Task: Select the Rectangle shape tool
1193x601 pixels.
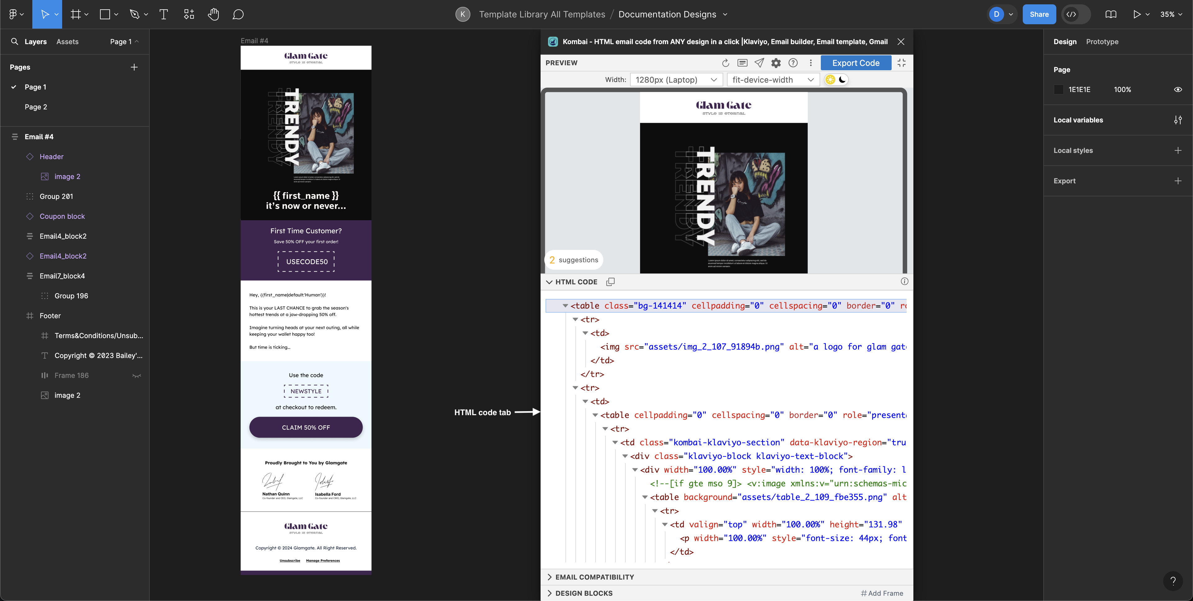Action: coord(105,14)
